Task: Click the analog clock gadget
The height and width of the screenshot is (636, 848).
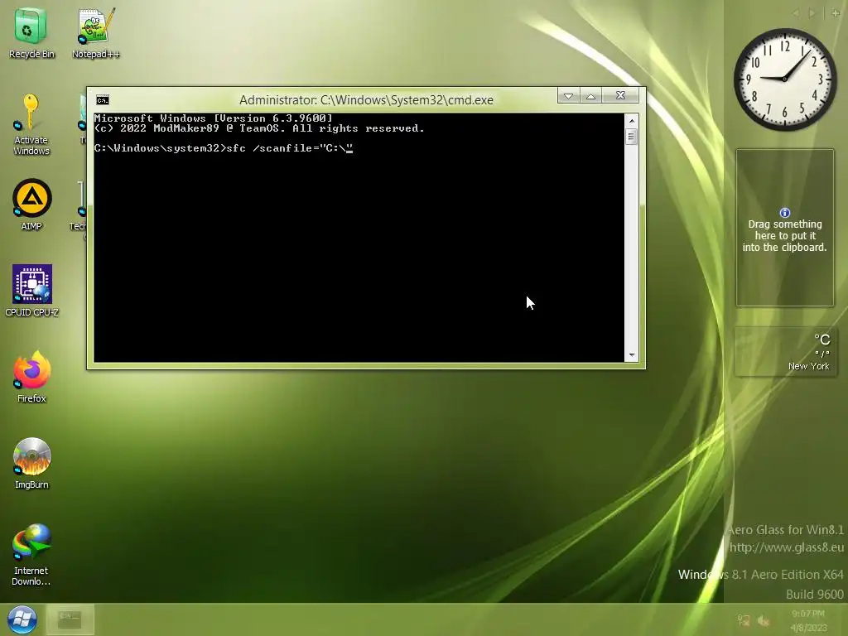Action: tap(785, 79)
